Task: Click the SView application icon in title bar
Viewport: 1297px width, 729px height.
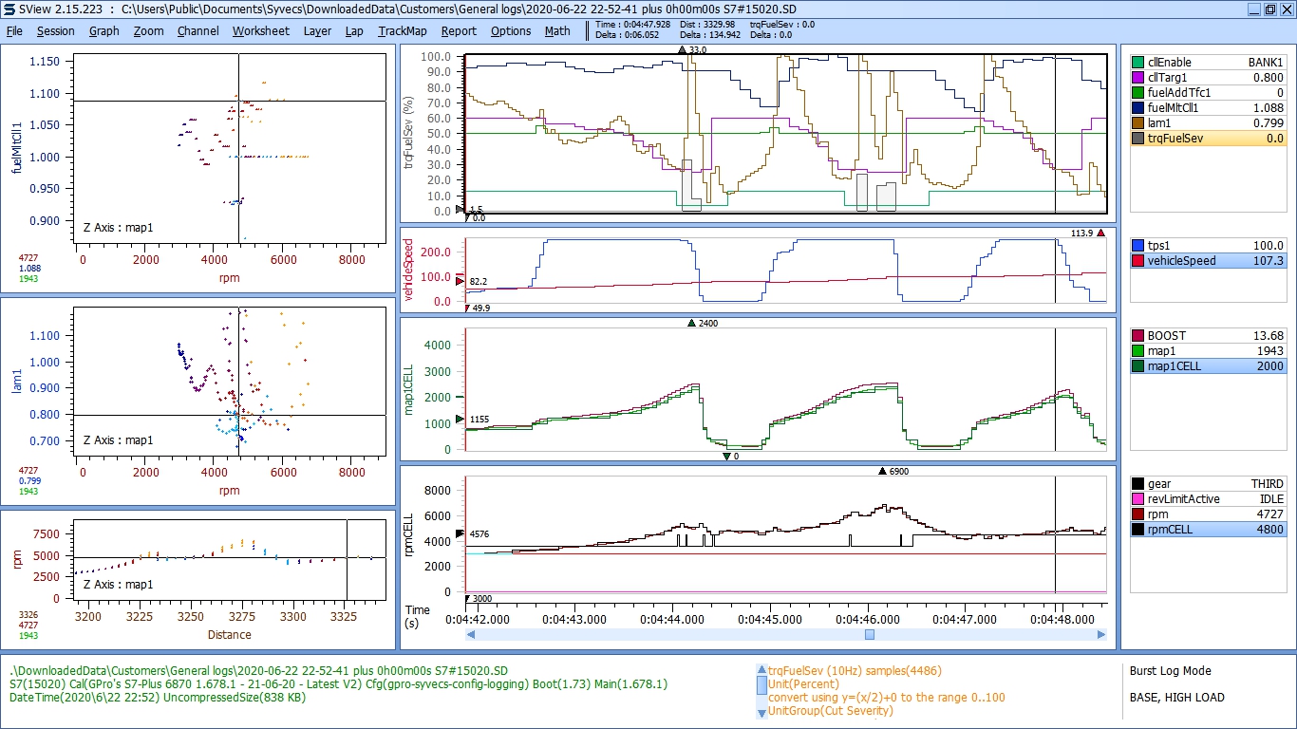Action: tap(9, 9)
